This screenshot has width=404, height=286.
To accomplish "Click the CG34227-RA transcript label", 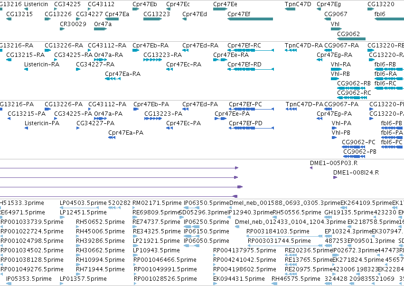I will click(95, 65).
